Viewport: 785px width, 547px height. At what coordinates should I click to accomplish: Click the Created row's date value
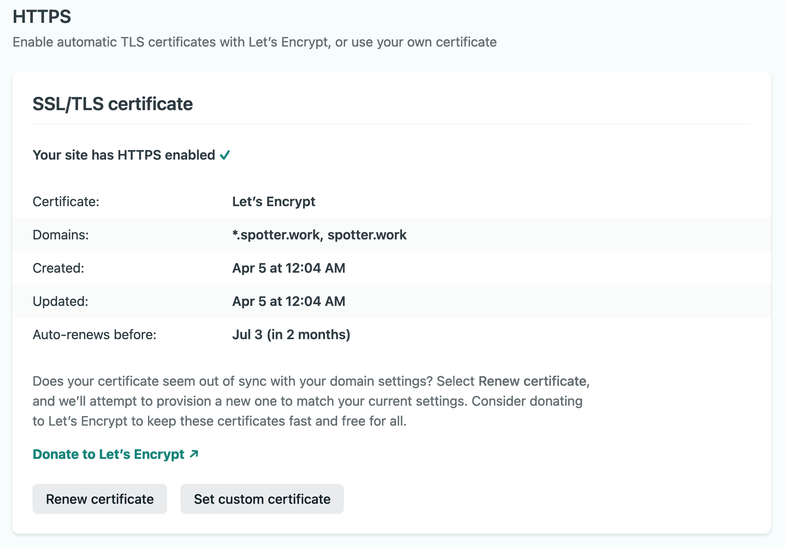coord(289,268)
